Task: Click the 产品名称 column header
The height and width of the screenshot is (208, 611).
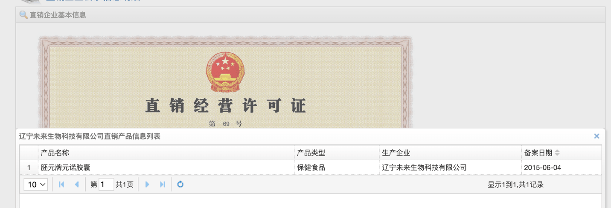Action: click(166, 153)
